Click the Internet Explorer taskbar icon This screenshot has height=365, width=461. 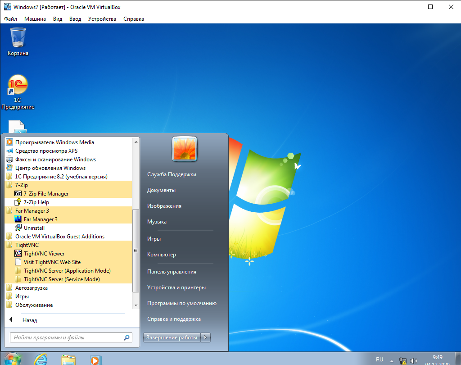41,359
